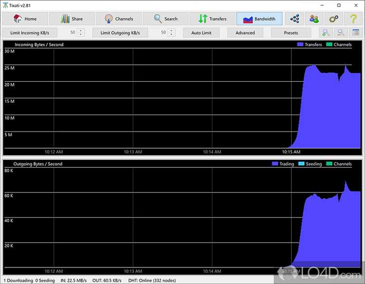Click the Channels legend swatch in the incoming graph

pos(329,44)
